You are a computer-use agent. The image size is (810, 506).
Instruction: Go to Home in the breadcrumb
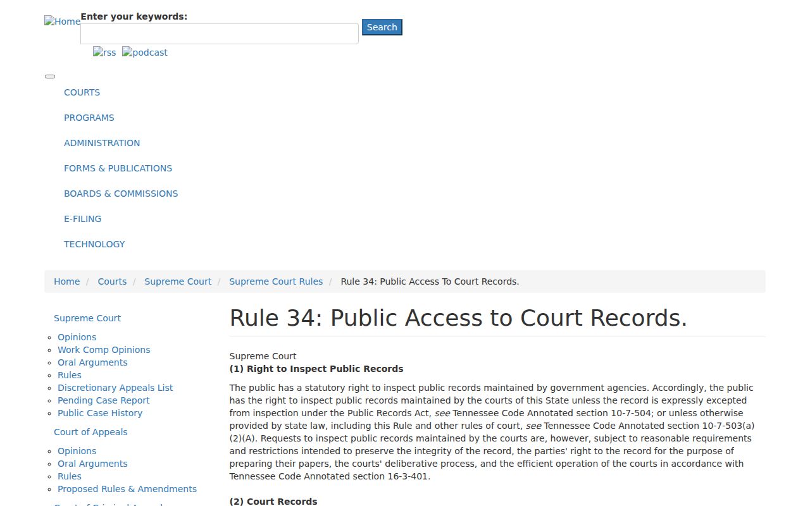(66, 281)
